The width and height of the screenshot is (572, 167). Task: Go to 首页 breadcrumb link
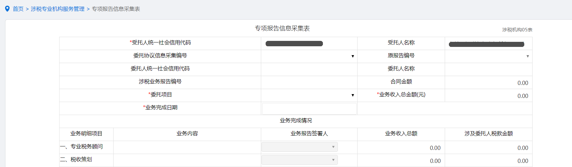(x=18, y=9)
